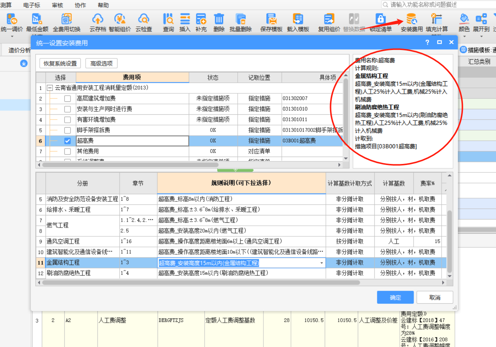The width and height of the screenshot is (496, 347).
Task: Click the 措施模板 icon on the right
Action: pyautogui.click(x=463, y=50)
